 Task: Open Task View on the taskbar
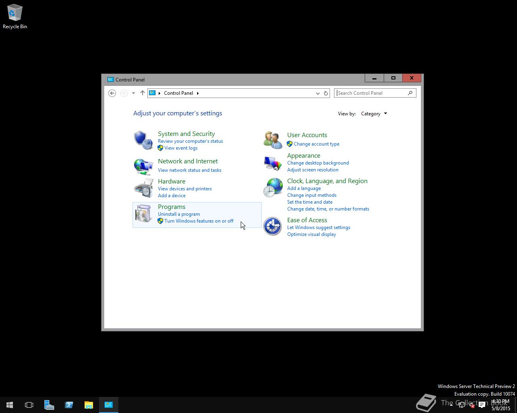(29, 405)
